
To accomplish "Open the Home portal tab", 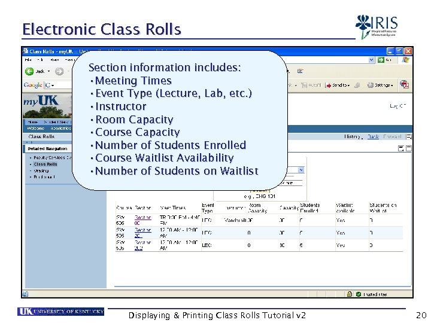I will (33, 121).
